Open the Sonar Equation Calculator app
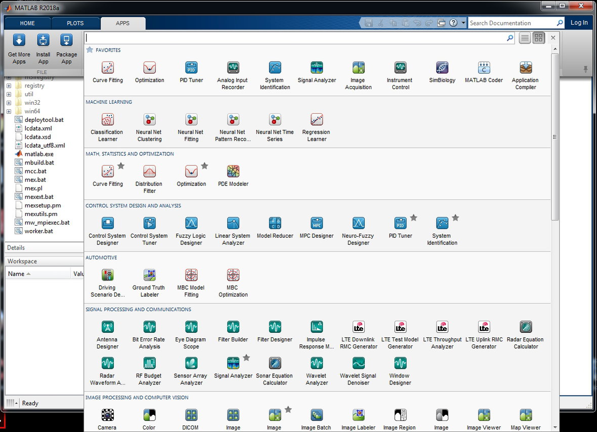This screenshot has width=597, height=432. [275, 371]
